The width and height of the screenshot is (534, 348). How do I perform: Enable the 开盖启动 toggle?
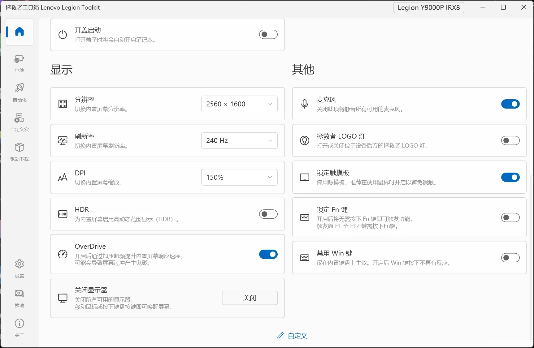tap(268, 34)
